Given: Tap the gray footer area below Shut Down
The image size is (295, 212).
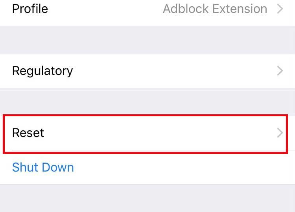Looking at the screenshot, I should [x=147, y=198].
